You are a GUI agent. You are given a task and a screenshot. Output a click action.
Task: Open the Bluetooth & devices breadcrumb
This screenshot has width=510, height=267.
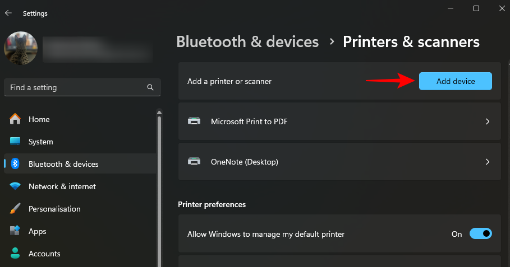coord(247,42)
